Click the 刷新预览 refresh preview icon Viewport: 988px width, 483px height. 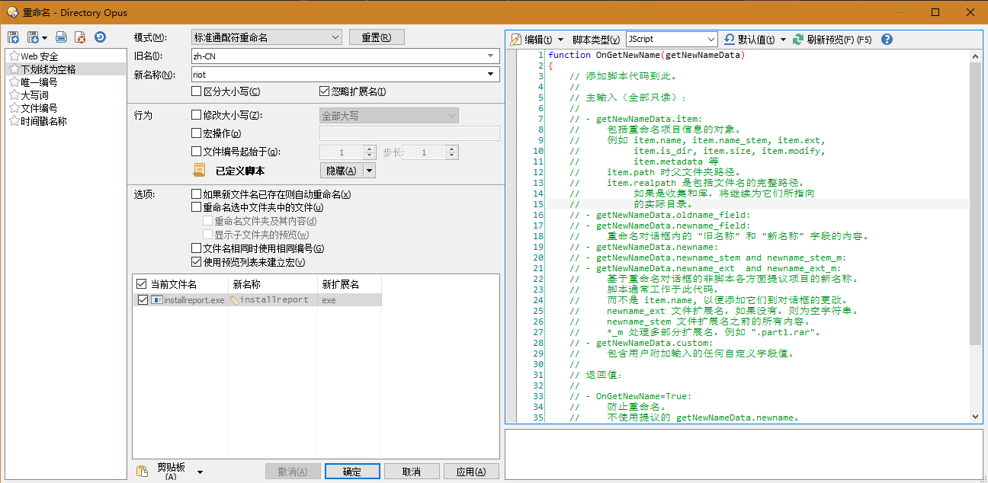tap(798, 40)
